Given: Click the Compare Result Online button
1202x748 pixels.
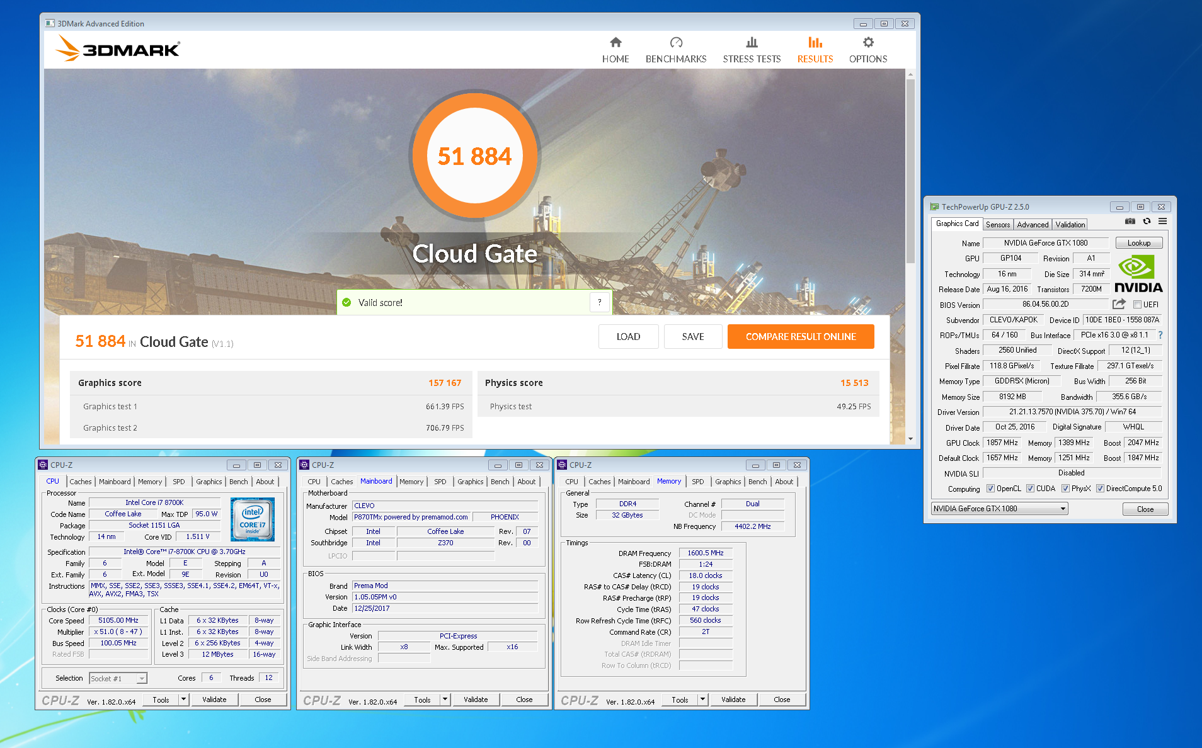Looking at the screenshot, I should 801,337.
